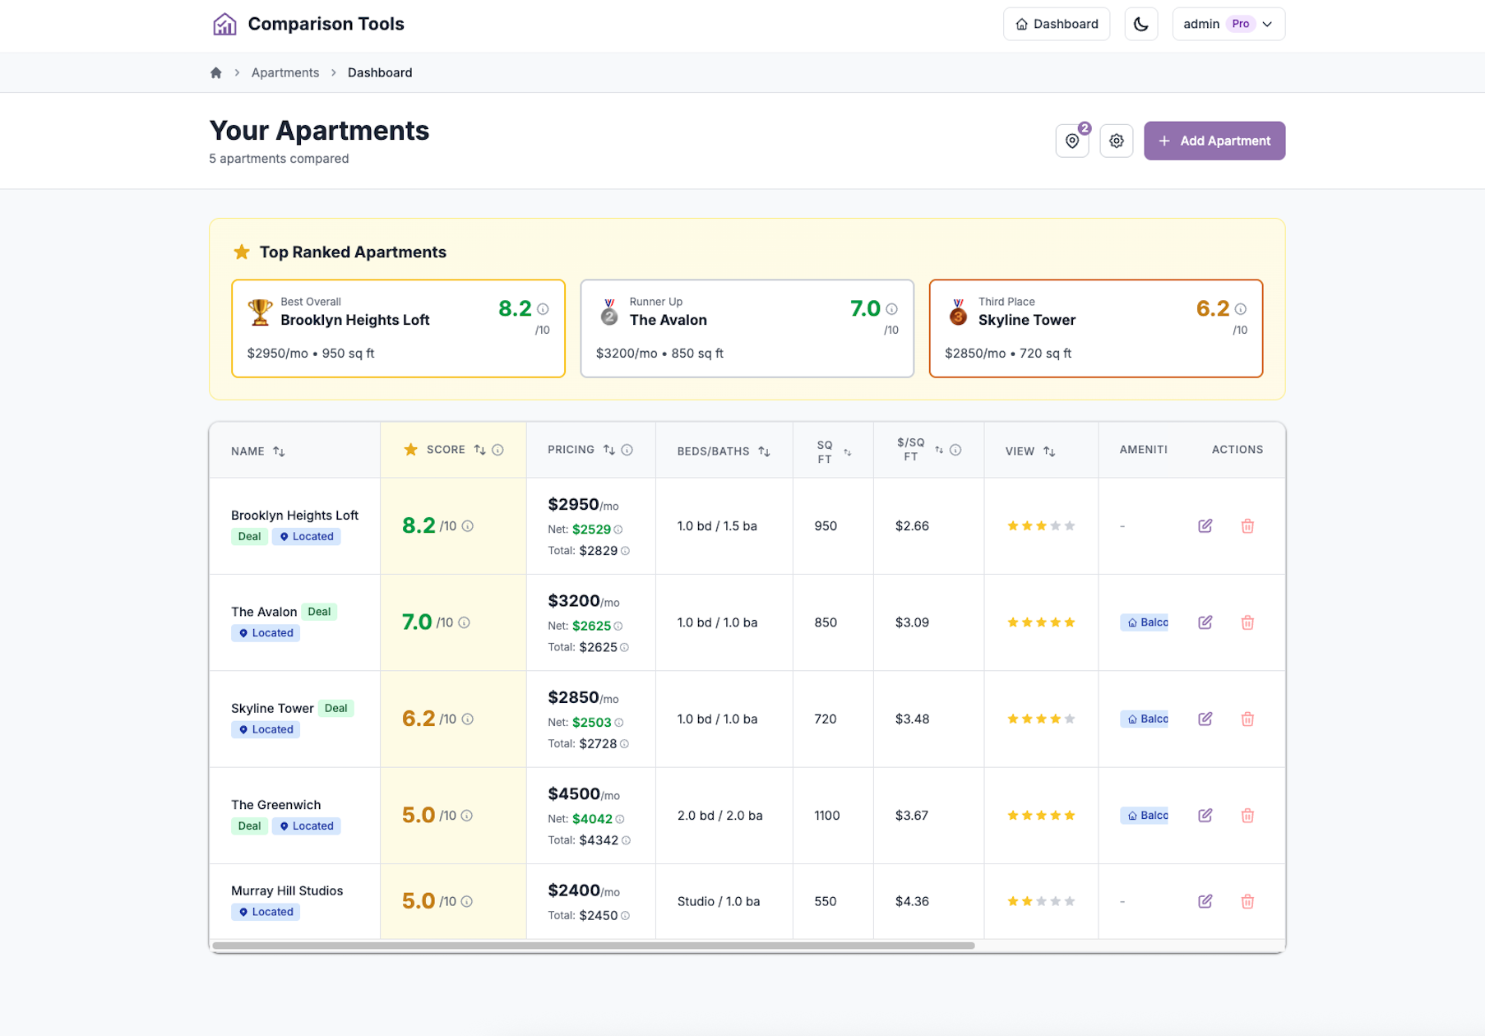1485x1036 pixels.
Task: Edit the Skyline Tower details
Action: 1205,719
